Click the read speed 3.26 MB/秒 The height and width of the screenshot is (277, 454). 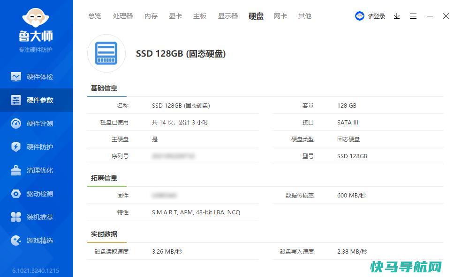[167, 251]
